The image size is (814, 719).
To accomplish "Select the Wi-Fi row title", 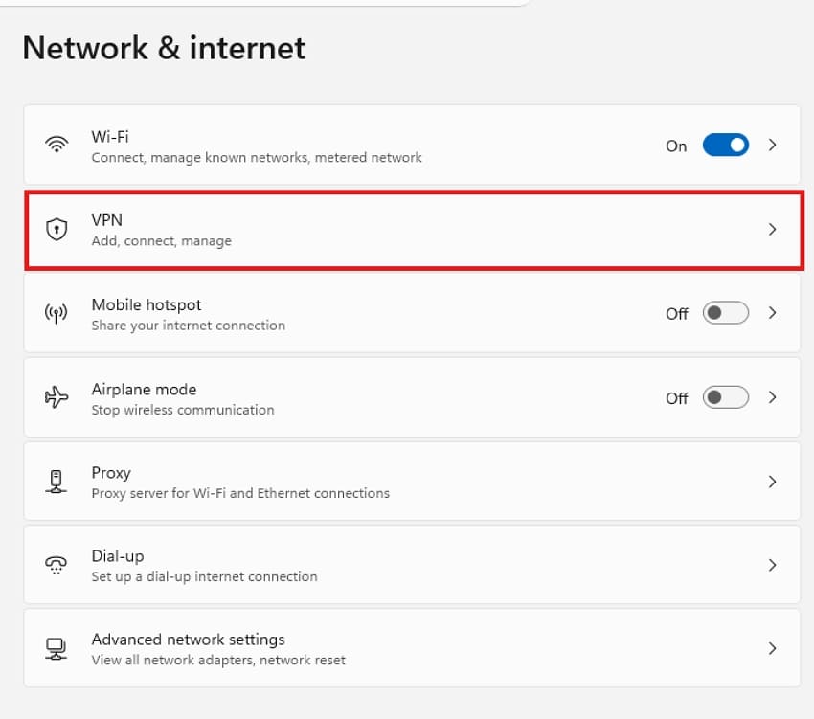I will pos(109,137).
